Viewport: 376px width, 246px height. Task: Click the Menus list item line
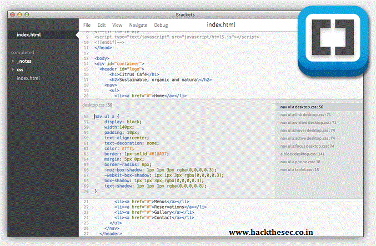(x=152, y=202)
